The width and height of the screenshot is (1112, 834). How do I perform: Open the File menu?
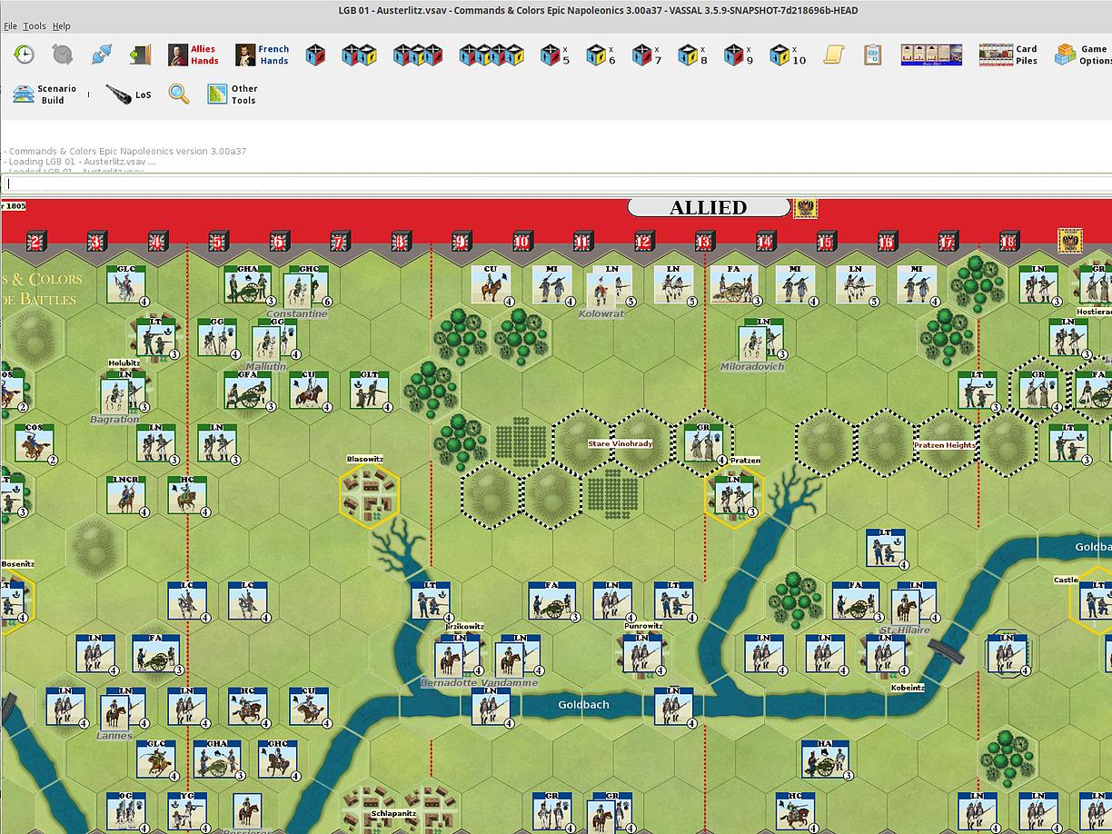pyautogui.click(x=10, y=25)
